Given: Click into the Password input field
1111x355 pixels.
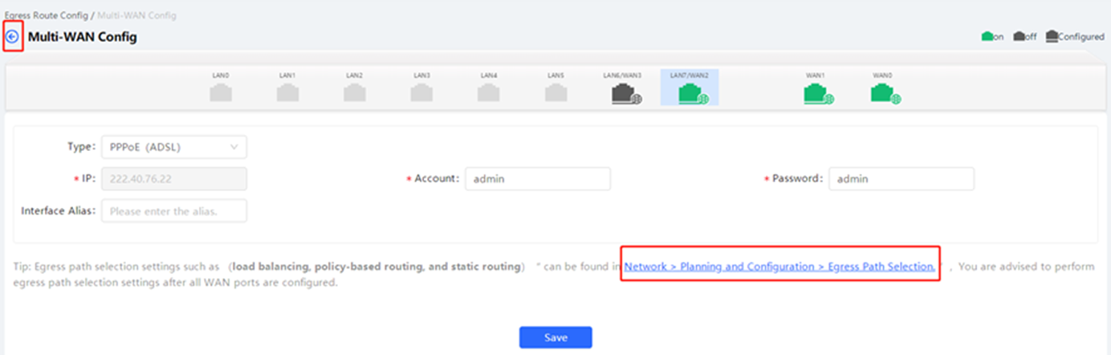Looking at the screenshot, I should point(901,179).
